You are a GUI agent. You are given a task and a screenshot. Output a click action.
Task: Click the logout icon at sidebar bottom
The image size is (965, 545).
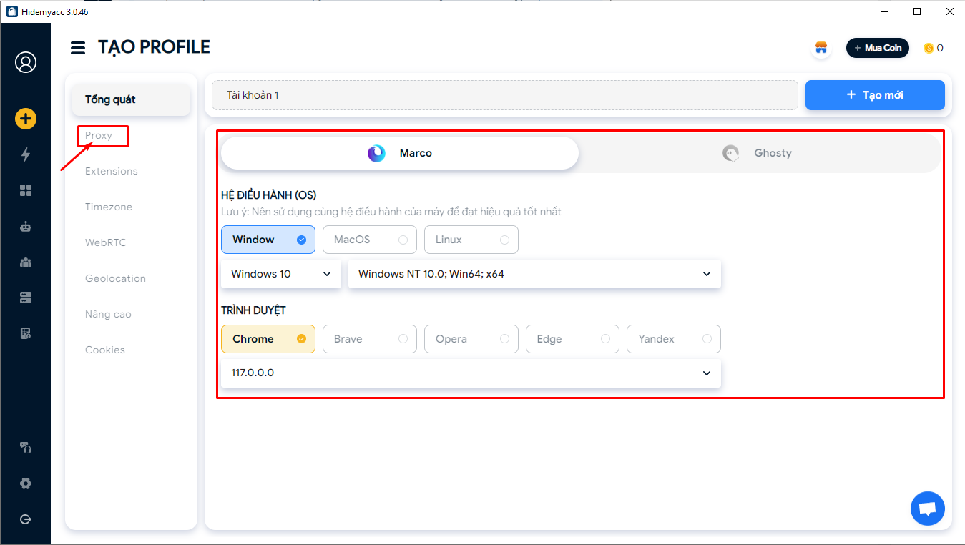26,519
